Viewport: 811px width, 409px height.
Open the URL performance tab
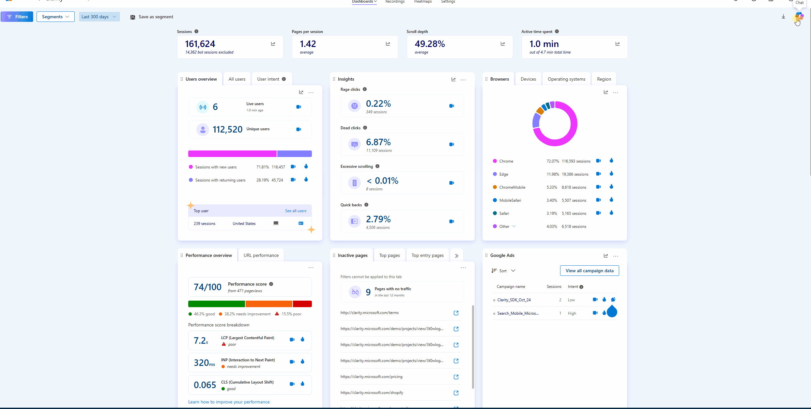261,255
